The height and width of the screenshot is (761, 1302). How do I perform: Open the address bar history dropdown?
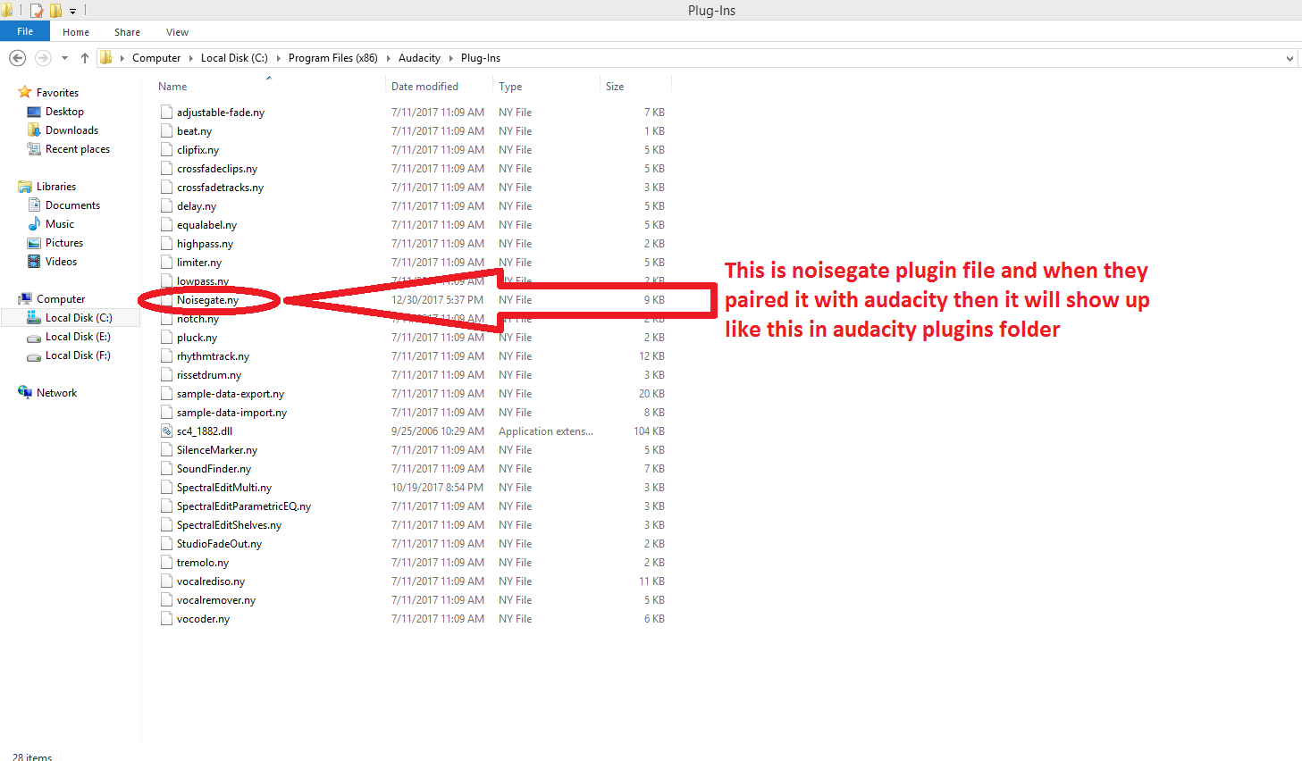pos(1289,57)
